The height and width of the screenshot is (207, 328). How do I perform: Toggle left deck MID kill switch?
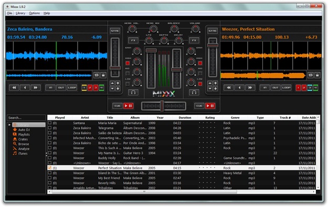pos(128,73)
